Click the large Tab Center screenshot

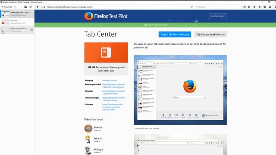click(180, 90)
